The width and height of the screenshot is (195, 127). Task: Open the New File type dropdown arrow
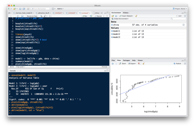tap(11, 9)
